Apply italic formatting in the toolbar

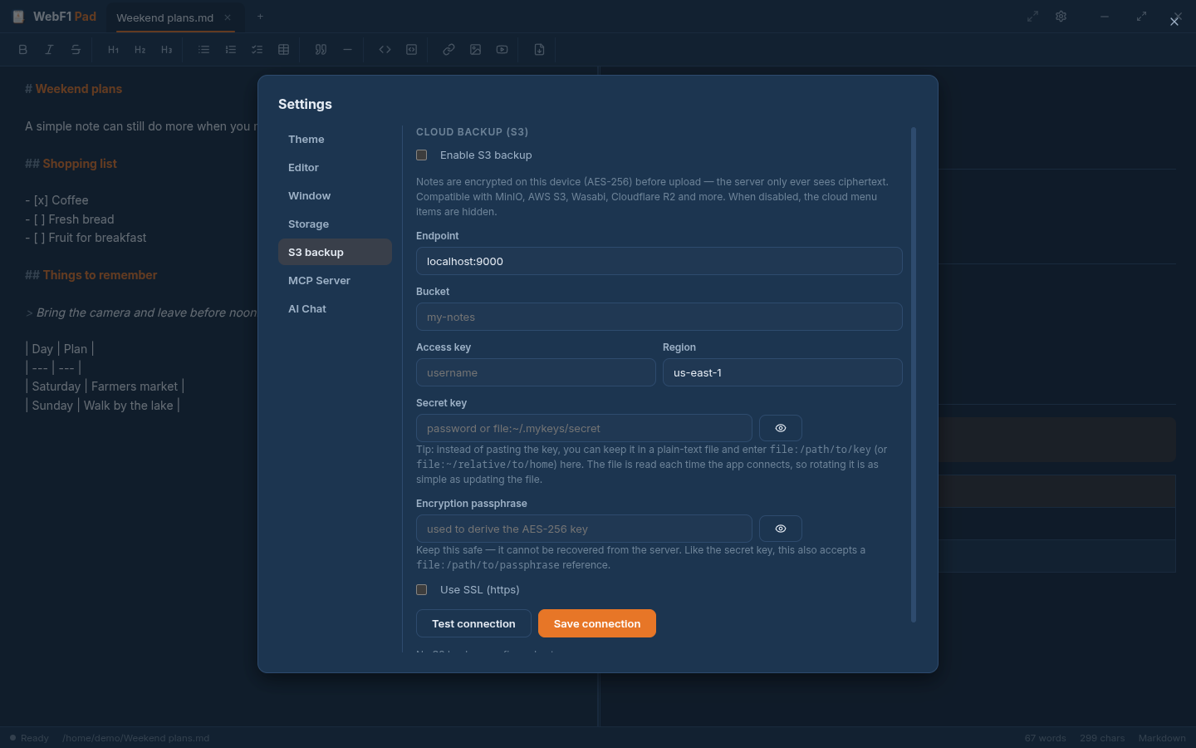pos(50,50)
